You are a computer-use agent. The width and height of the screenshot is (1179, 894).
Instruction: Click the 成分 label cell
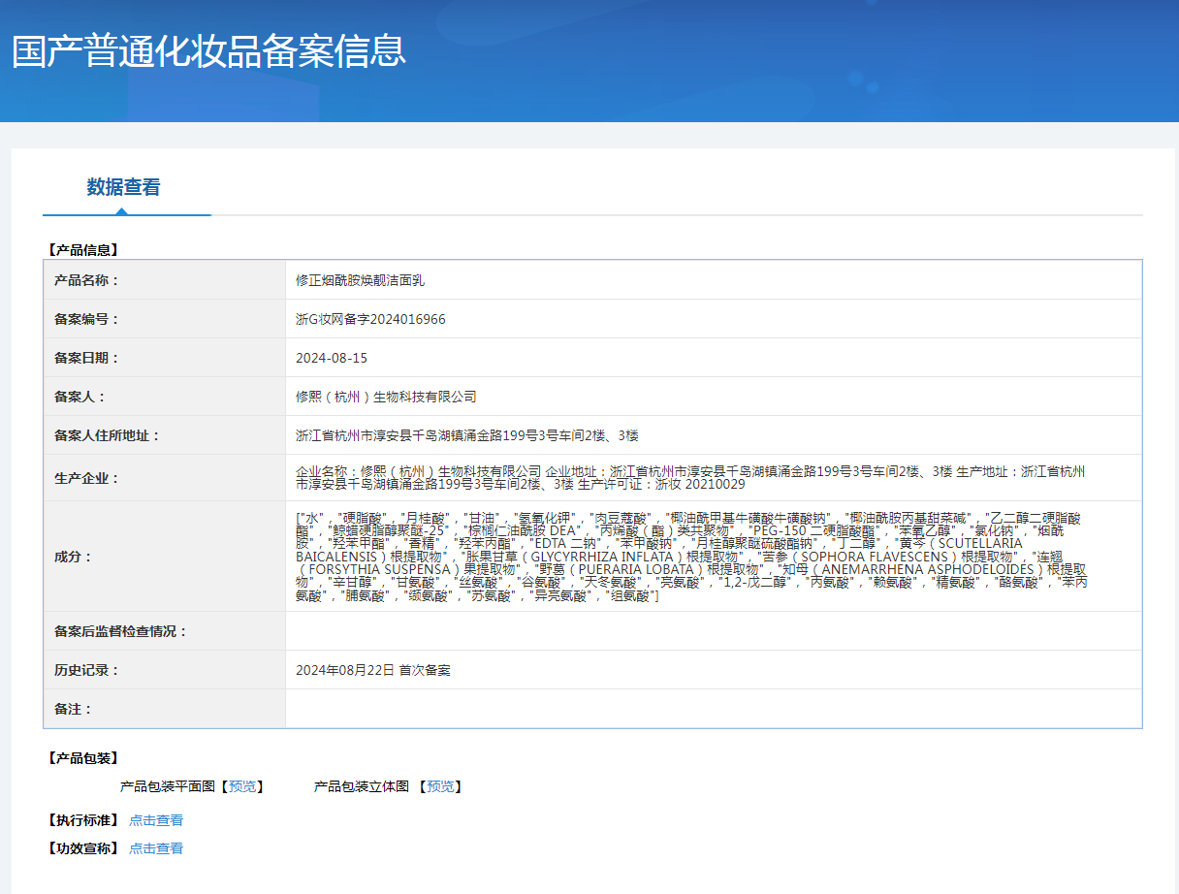point(73,557)
